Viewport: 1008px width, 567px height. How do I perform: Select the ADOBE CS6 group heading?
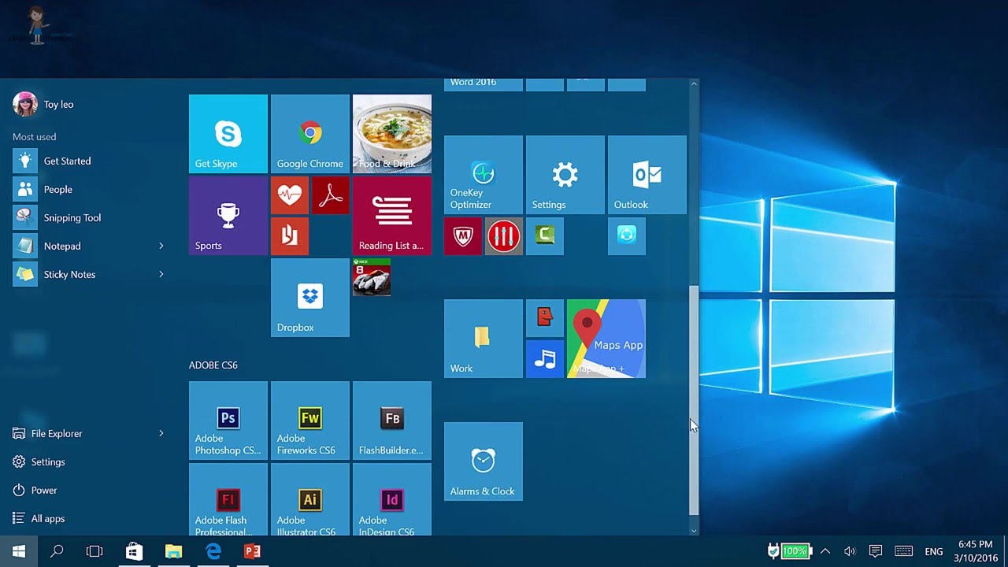coord(213,365)
